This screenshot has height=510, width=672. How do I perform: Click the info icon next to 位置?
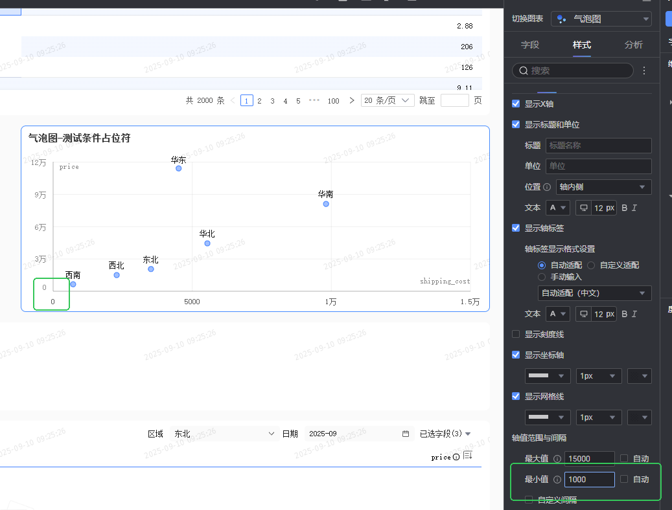point(547,187)
